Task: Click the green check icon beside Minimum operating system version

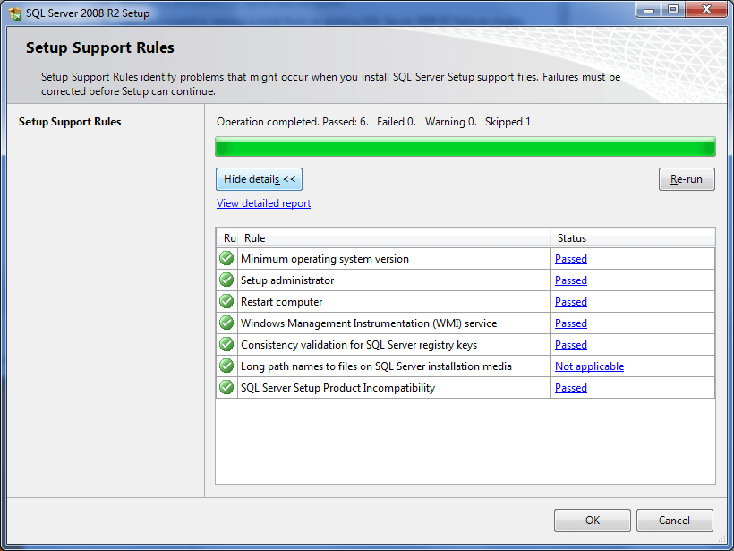Action: pos(226,258)
